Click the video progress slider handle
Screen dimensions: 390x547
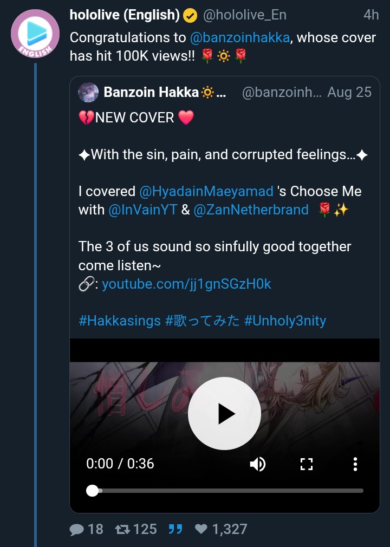93,491
